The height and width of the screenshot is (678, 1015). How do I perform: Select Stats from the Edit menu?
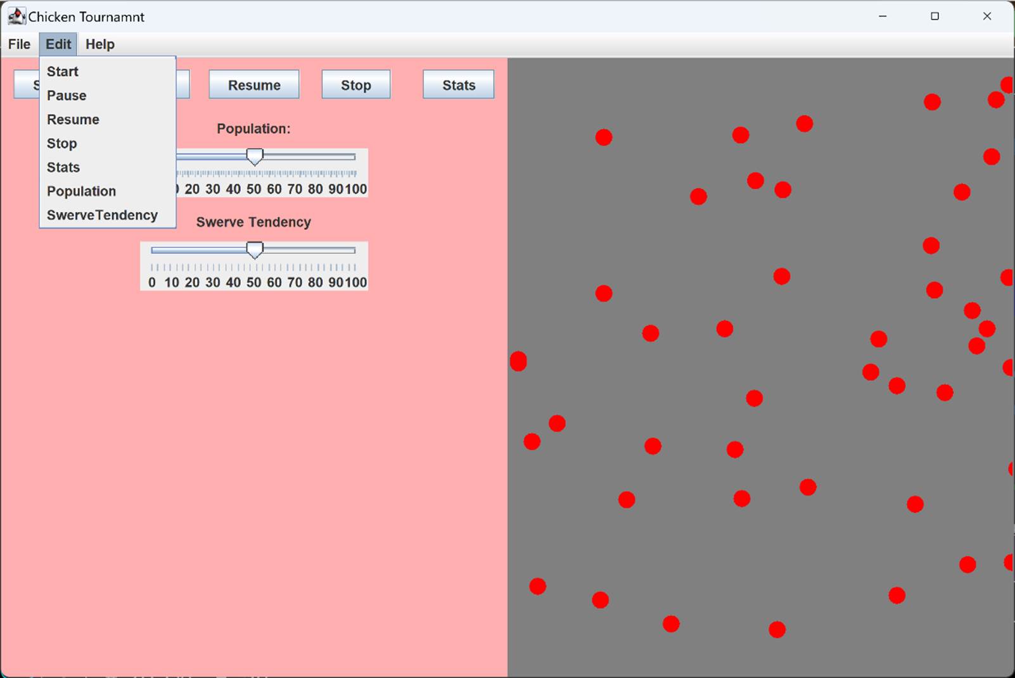(63, 167)
